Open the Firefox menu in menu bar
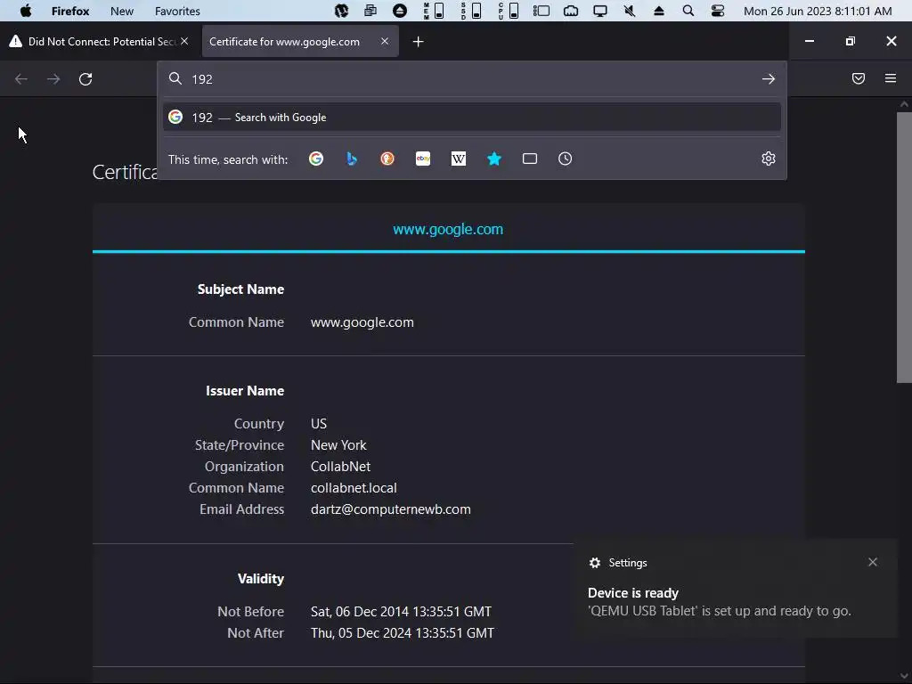Image resolution: width=912 pixels, height=684 pixels. tap(70, 11)
